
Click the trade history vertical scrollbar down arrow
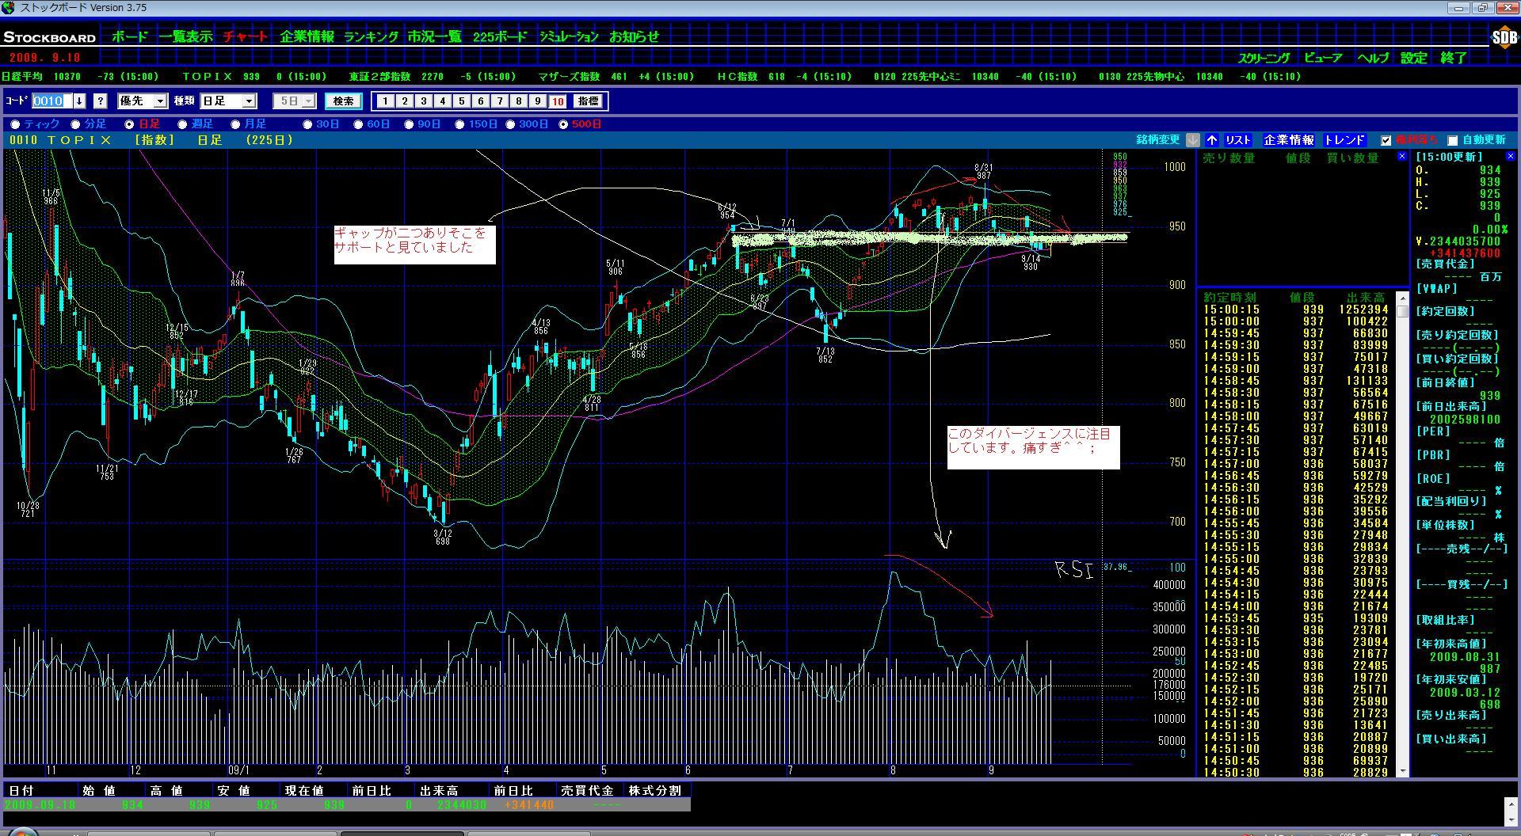point(1403,771)
